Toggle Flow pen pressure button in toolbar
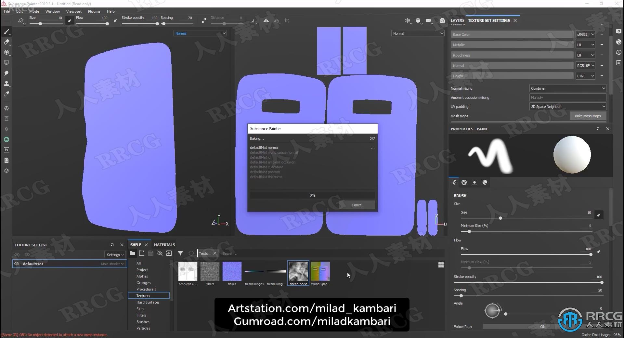 (115, 20)
